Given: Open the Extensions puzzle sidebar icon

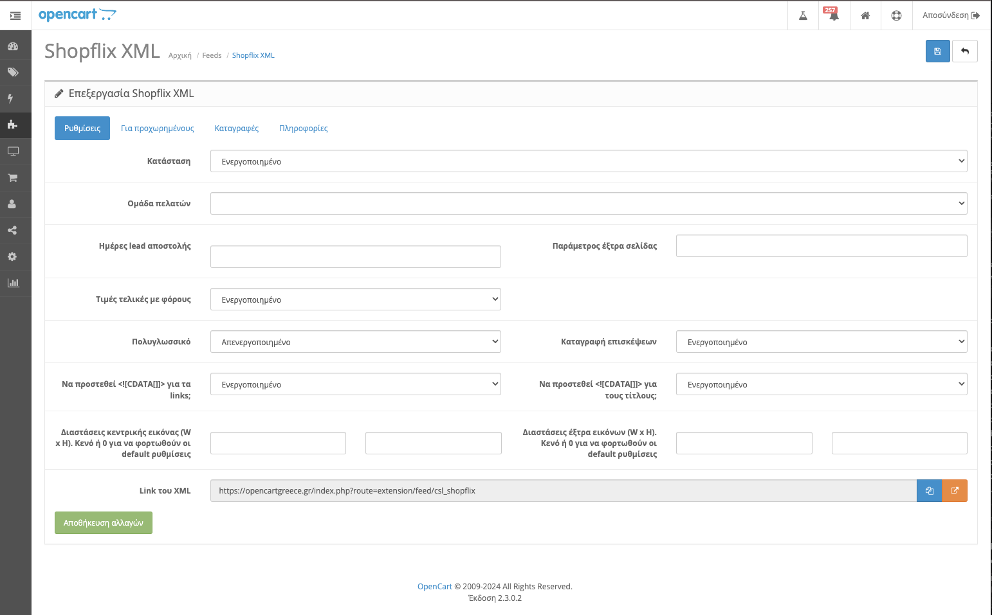Looking at the screenshot, I should pyautogui.click(x=13, y=125).
